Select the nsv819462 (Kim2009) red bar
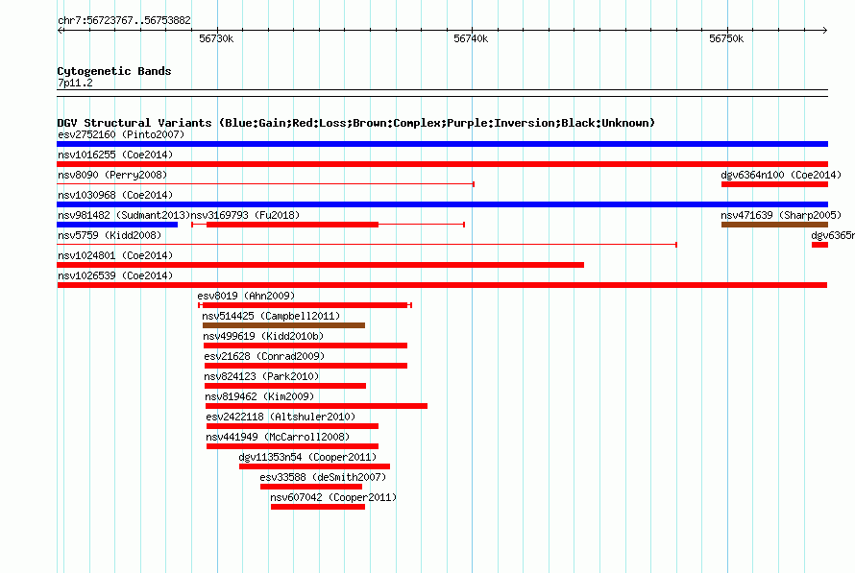Viewport: 855px width, 573px height. click(x=316, y=406)
